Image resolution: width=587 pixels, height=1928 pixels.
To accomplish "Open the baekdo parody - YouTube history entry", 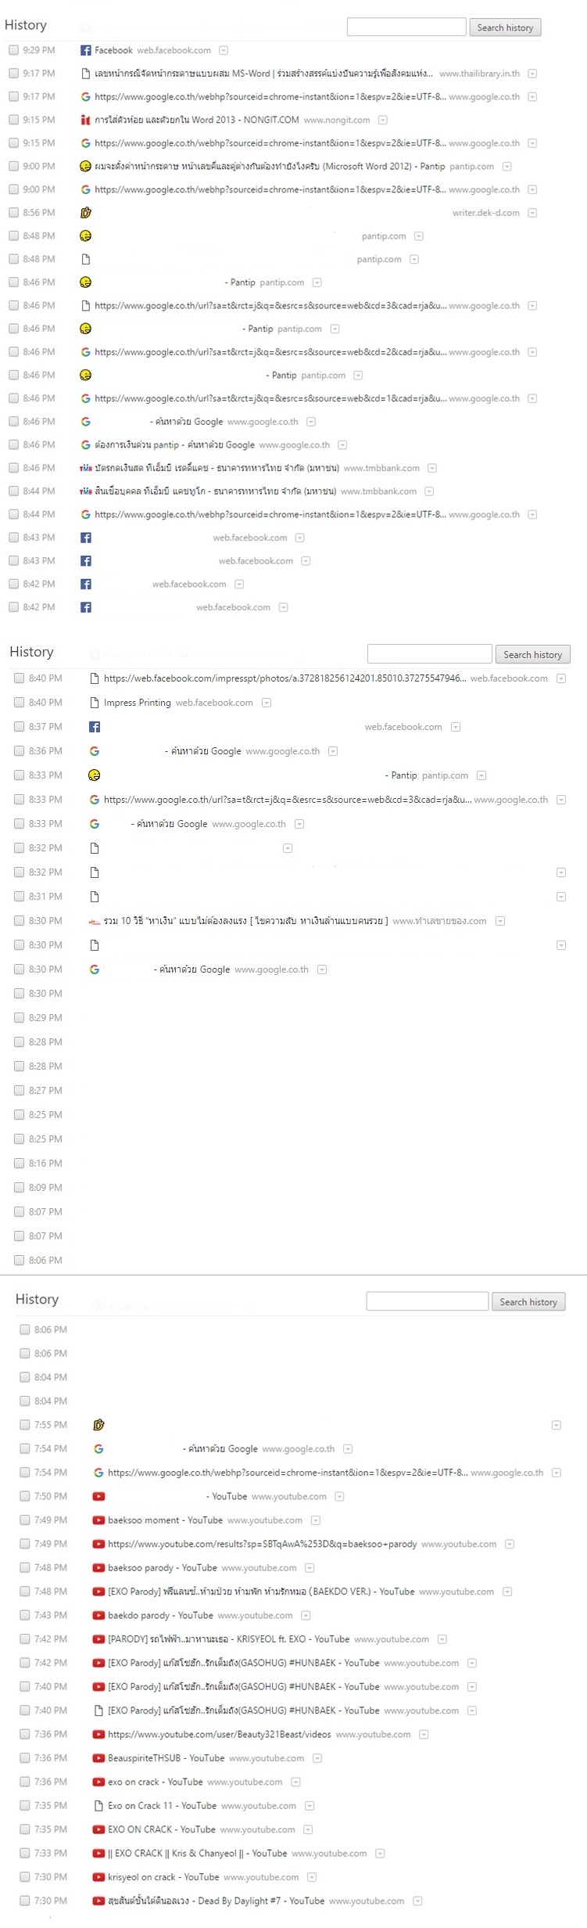I will pyautogui.click(x=160, y=1615).
